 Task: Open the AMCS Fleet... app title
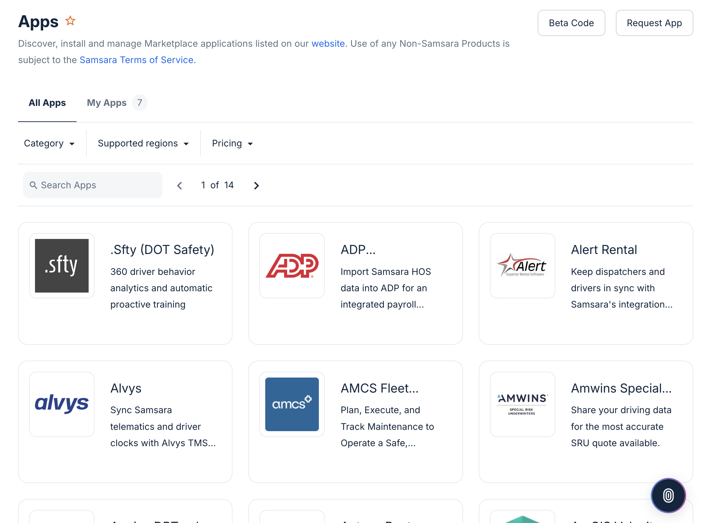pos(380,388)
